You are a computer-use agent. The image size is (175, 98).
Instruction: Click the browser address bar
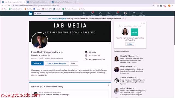tap(83, 6)
